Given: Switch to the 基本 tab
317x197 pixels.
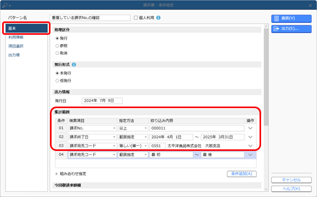Looking at the screenshot, I should pyautogui.click(x=26, y=28).
